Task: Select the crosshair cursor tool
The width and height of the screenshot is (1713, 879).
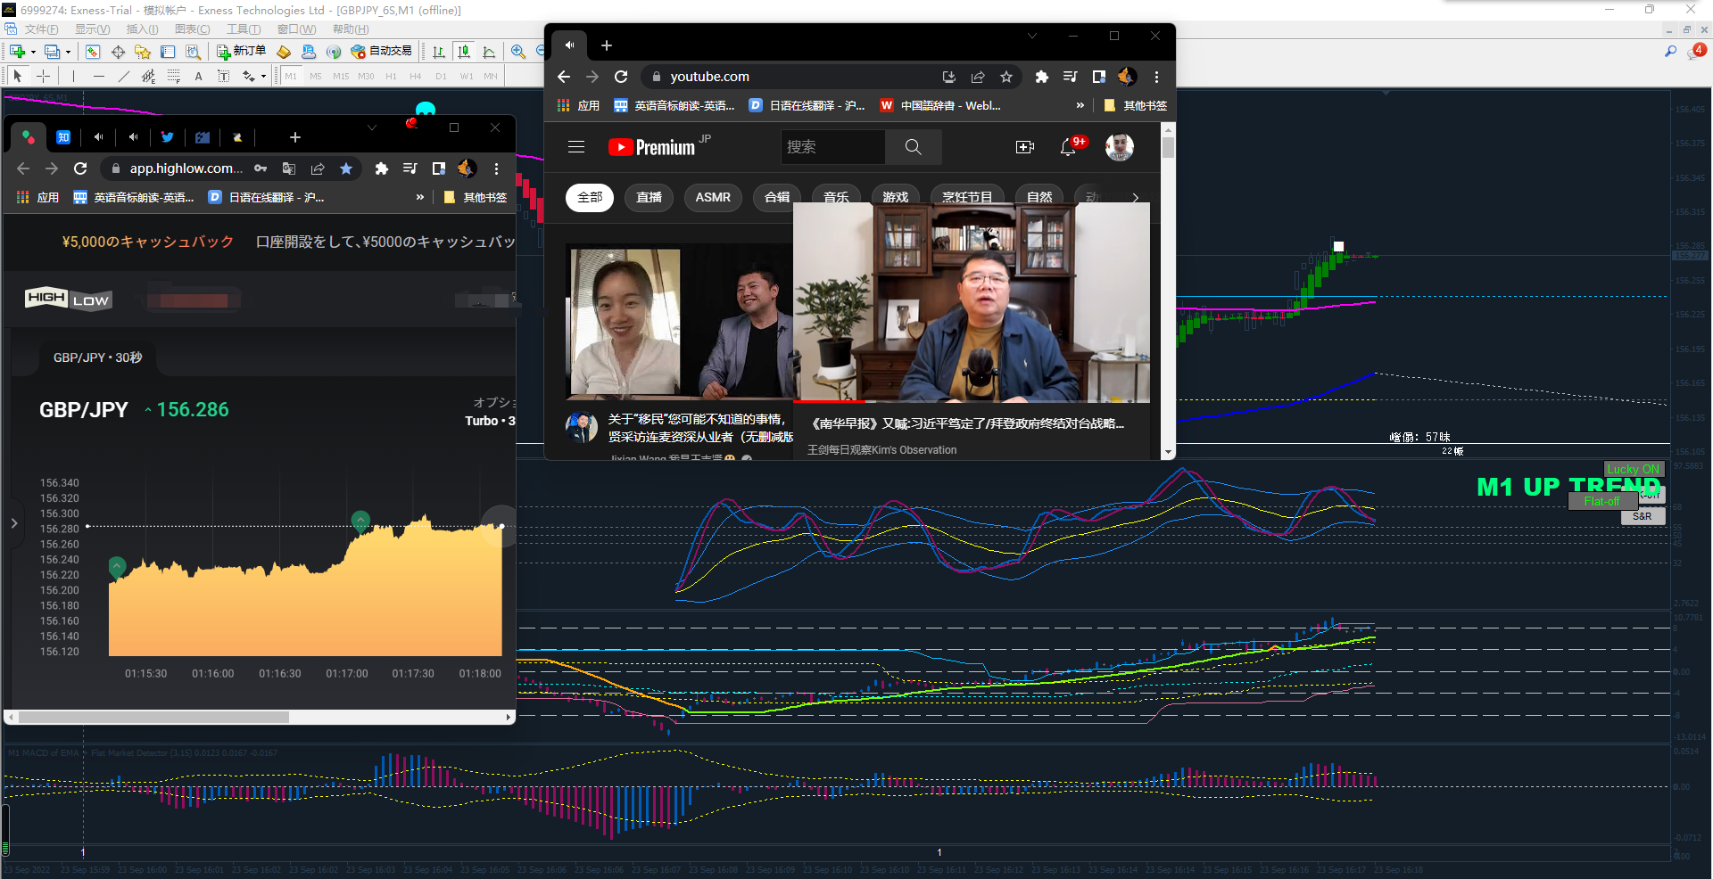Action: pos(43,76)
